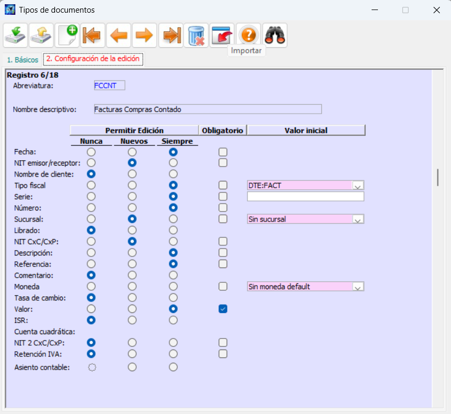This screenshot has width=451, height=414.
Task: Switch to the 1. Básicos tab
Action: click(x=22, y=60)
